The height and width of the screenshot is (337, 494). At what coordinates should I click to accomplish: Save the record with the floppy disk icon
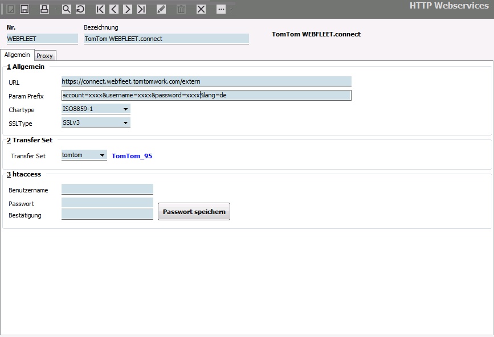[25, 9]
